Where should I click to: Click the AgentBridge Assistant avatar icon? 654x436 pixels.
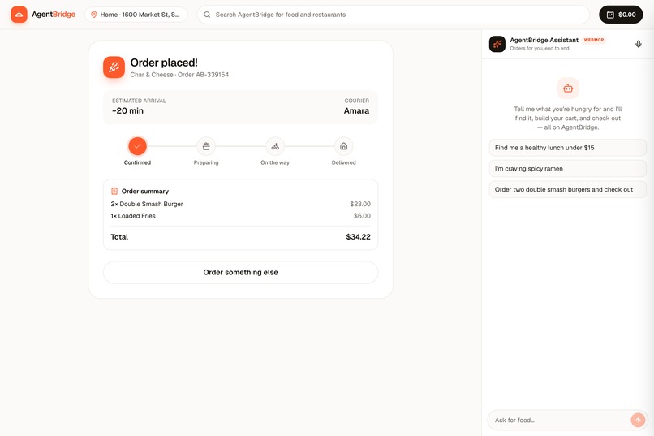coord(497,44)
